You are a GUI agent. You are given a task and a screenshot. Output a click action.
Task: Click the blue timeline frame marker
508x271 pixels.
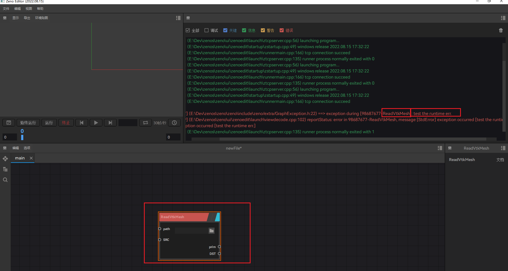[x=22, y=137]
